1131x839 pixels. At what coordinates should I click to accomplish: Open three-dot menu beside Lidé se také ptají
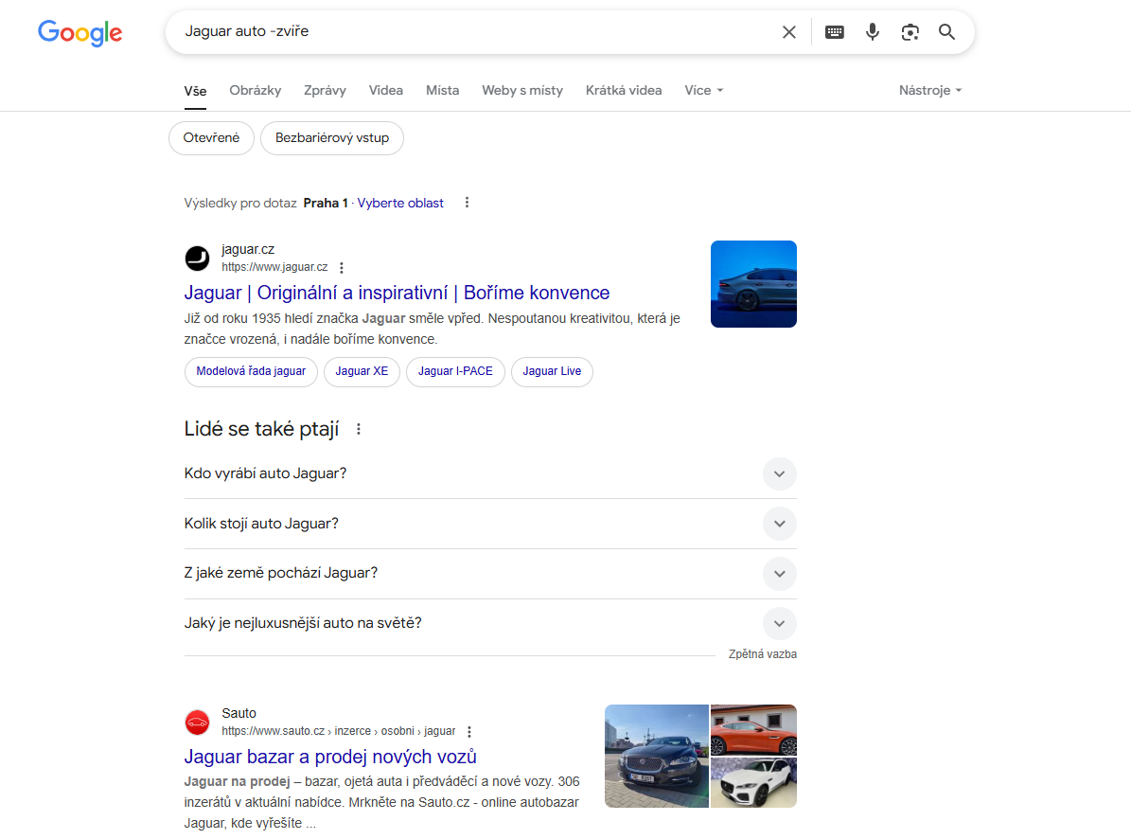click(359, 429)
